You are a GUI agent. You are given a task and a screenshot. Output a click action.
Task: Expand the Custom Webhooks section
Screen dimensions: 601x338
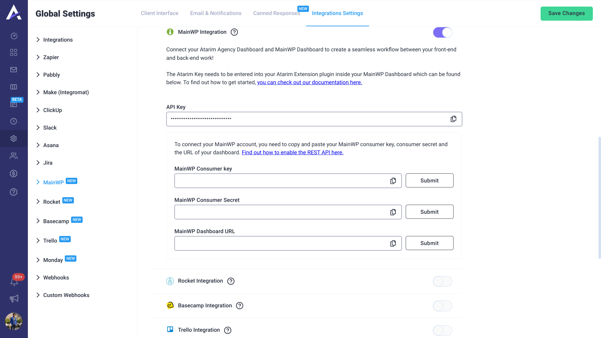(38, 295)
